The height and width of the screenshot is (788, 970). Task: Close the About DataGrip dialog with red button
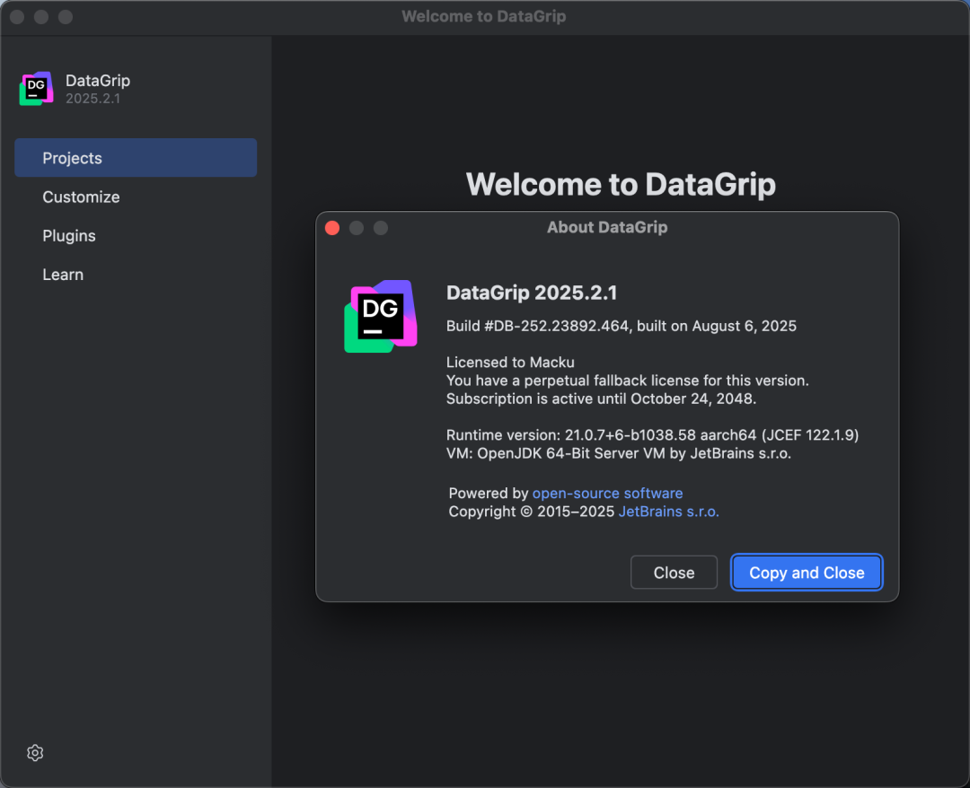tap(332, 228)
